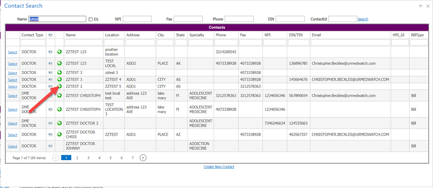Screen dimensions: 433x188
Task: Jump to page 7 of results
Action: click(x=132, y=157)
